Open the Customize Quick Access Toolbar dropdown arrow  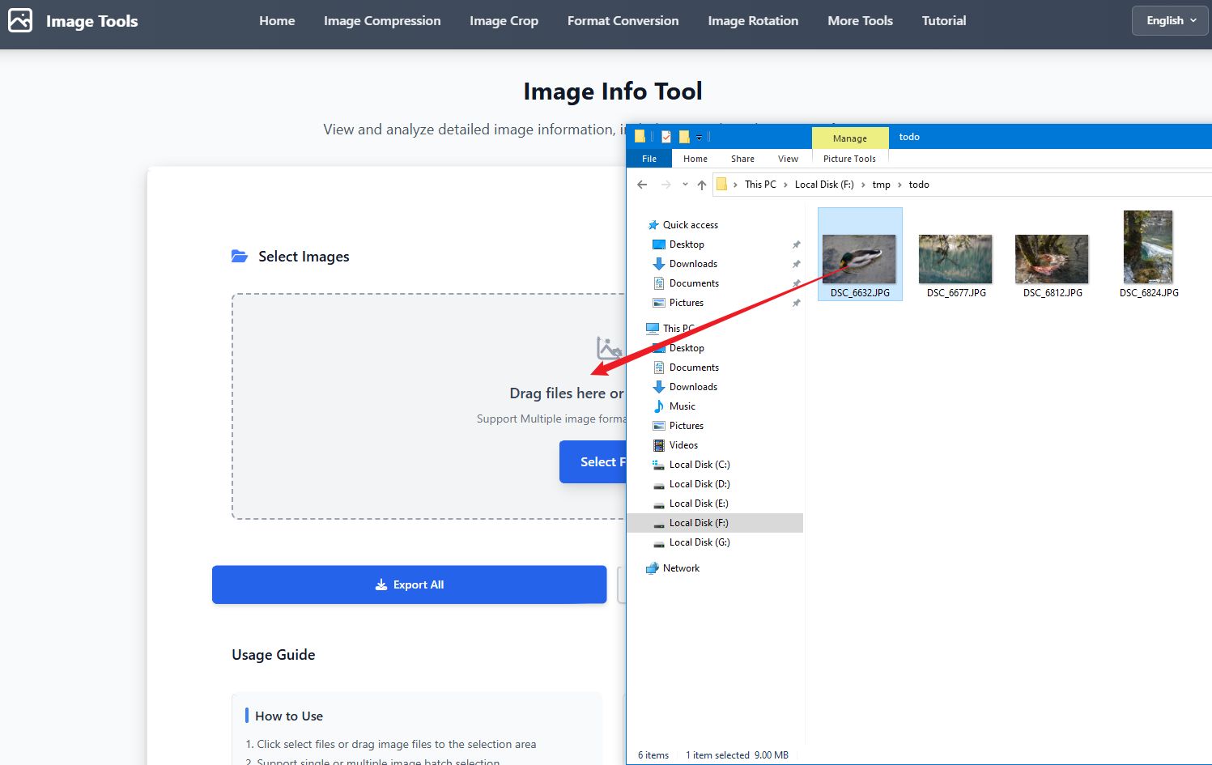699,137
